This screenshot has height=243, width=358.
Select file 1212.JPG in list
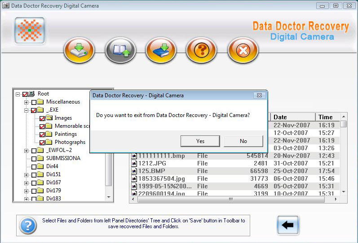point(152,163)
